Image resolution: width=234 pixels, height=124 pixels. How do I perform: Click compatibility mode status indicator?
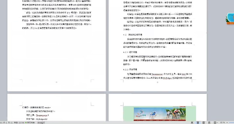point(41,123)
